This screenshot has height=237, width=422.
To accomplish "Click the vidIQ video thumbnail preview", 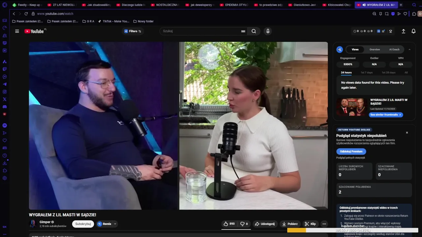I will [x=351, y=107].
